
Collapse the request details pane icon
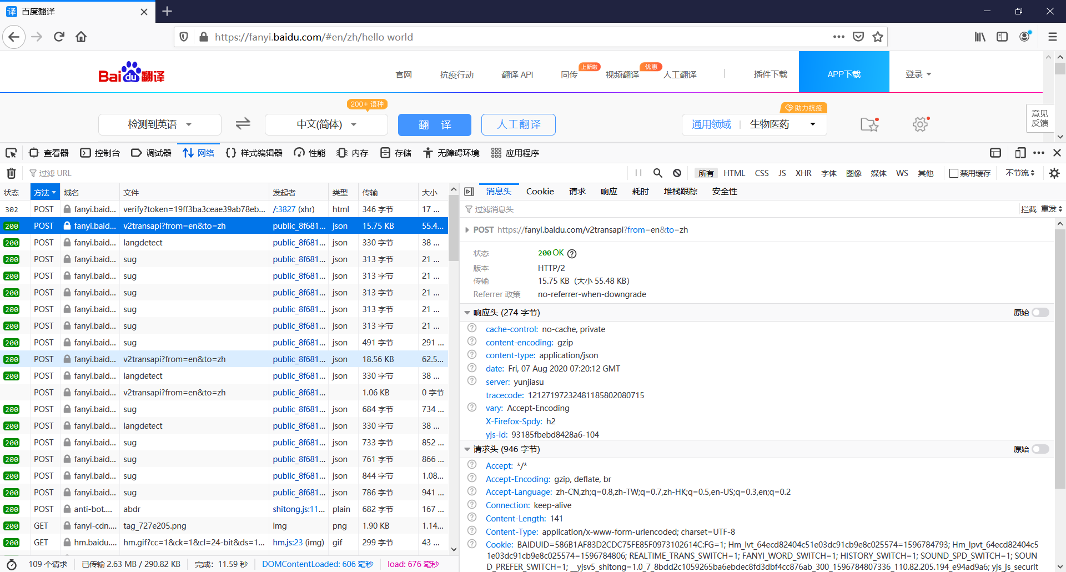click(x=469, y=192)
